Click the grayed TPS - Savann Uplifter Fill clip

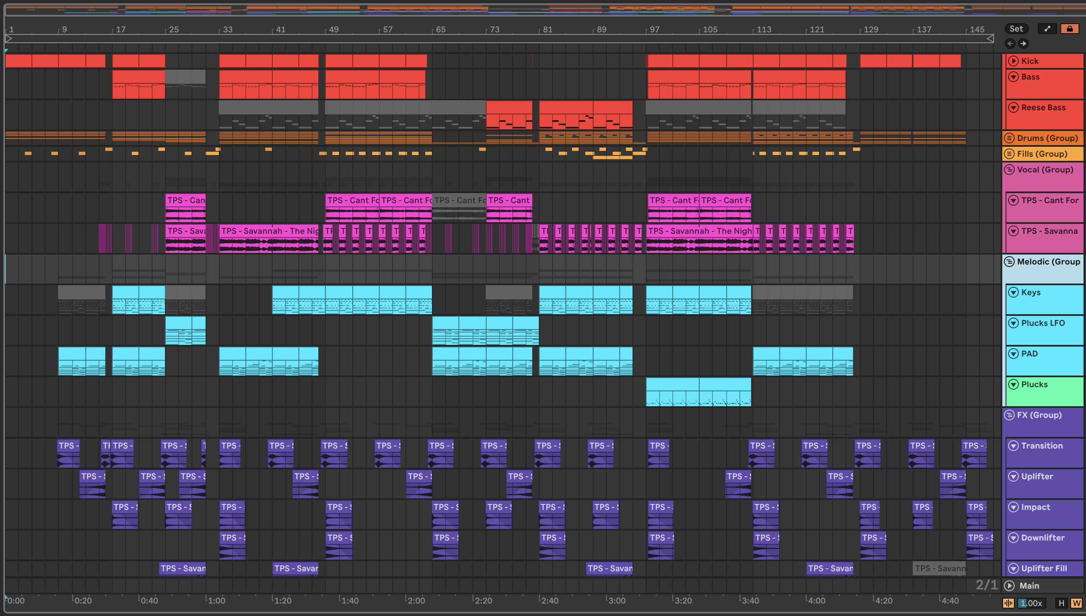tap(939, 568)
